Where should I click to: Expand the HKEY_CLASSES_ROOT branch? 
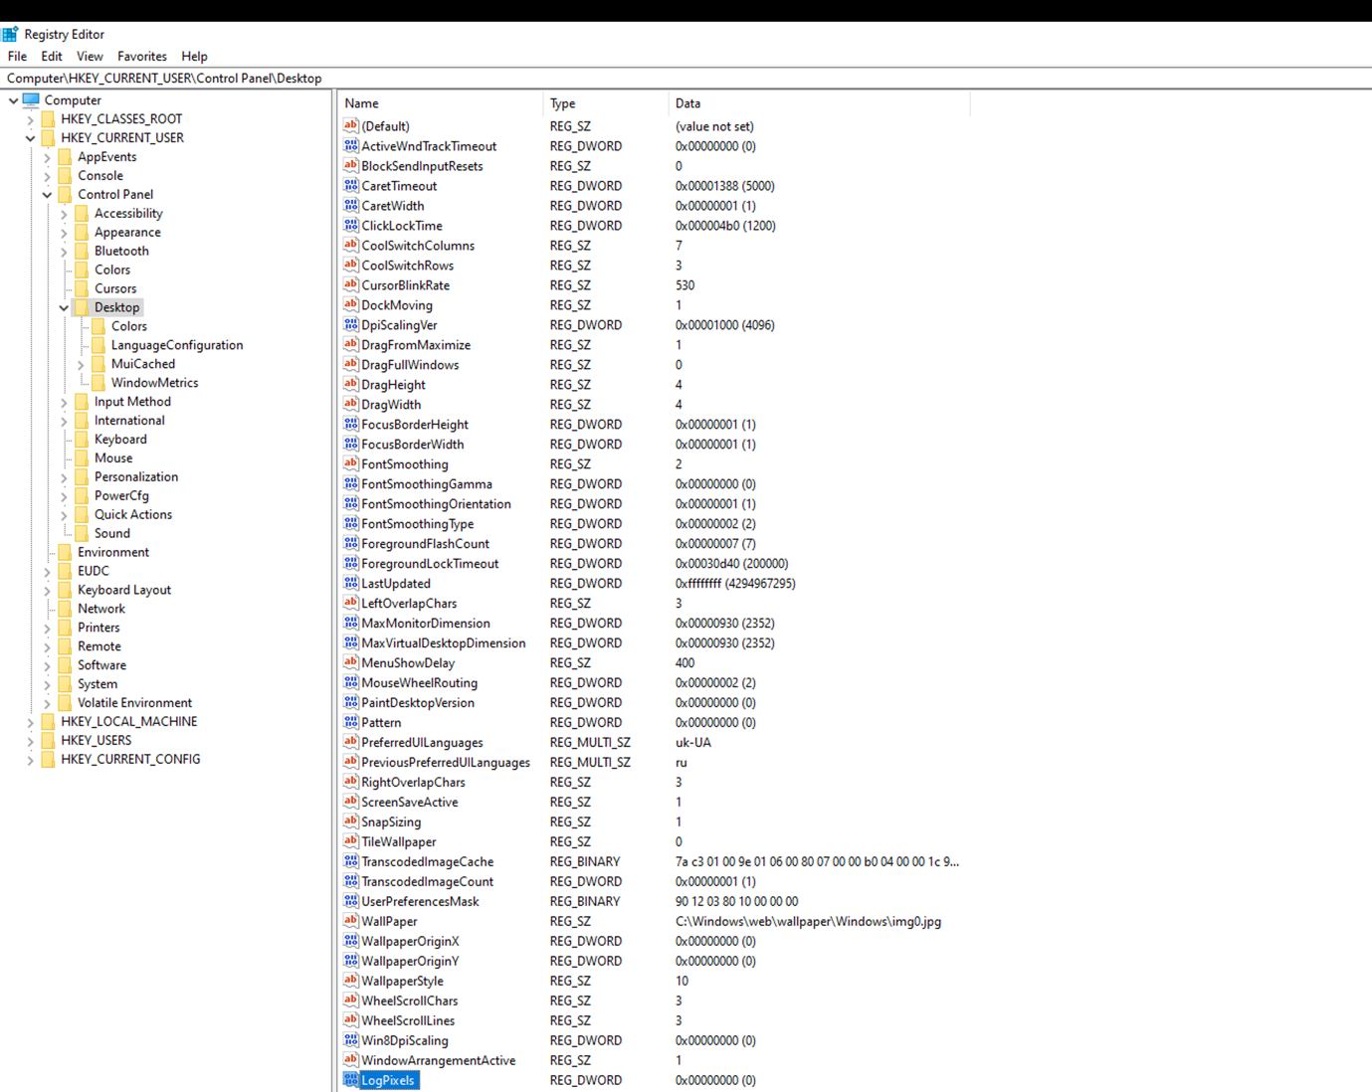[x=31, y=119]
